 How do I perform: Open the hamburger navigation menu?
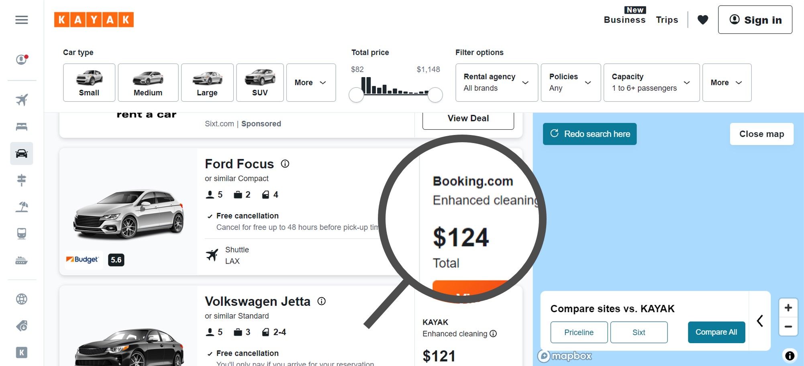(22, 20)
